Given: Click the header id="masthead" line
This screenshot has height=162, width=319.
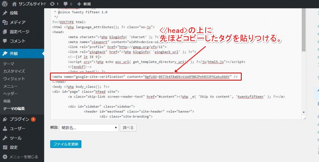Looking at the screenshot, I should (139, 112).
